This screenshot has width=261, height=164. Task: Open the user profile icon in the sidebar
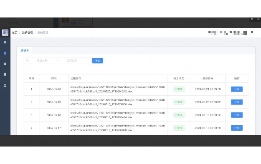tap(5, 85)
